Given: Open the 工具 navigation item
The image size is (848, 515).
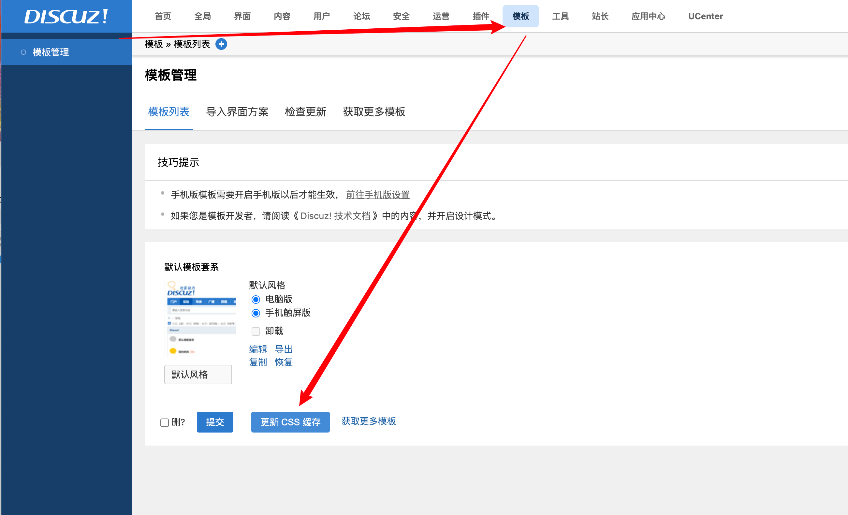Looking at the screenshot, I should coord(560,16).
